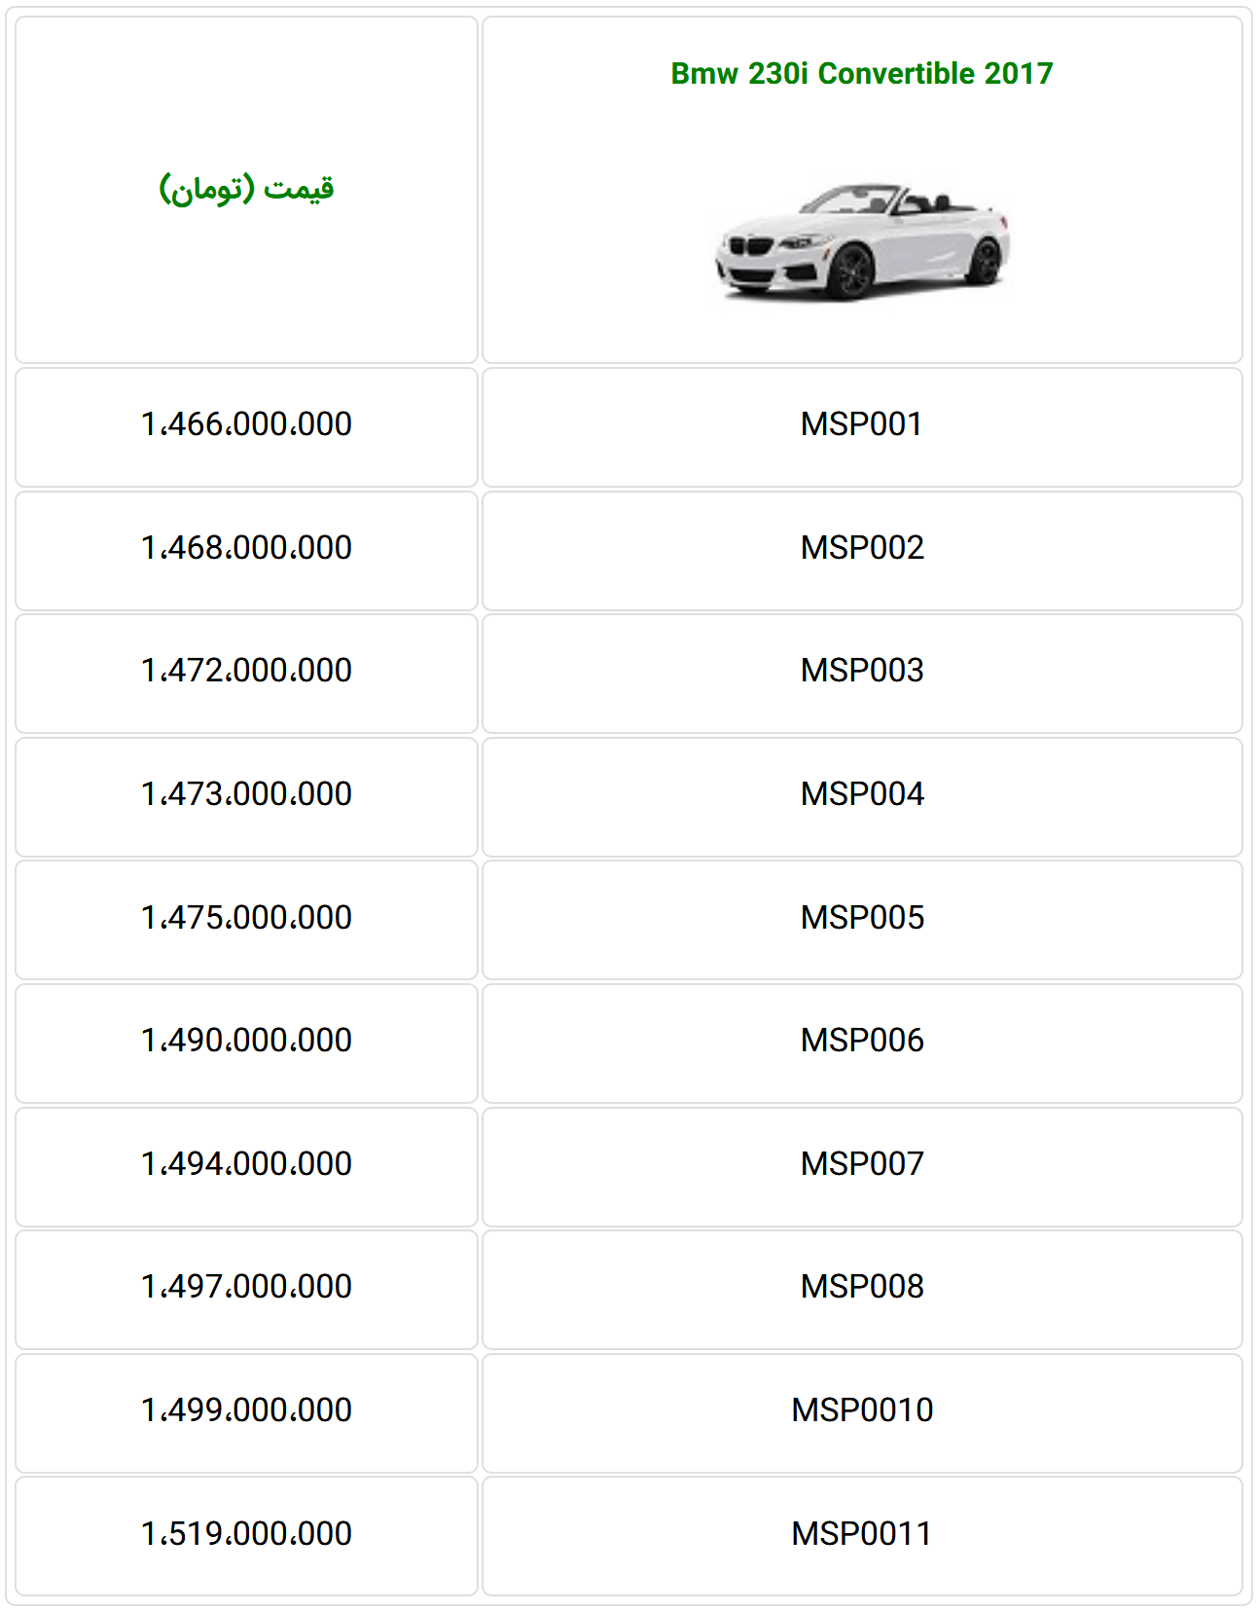The width and height of the screenshot is (1258, 1611).
Task: Open the Bmw 230i Convertible 2017 title link
Action: click(x=862, y=73)
